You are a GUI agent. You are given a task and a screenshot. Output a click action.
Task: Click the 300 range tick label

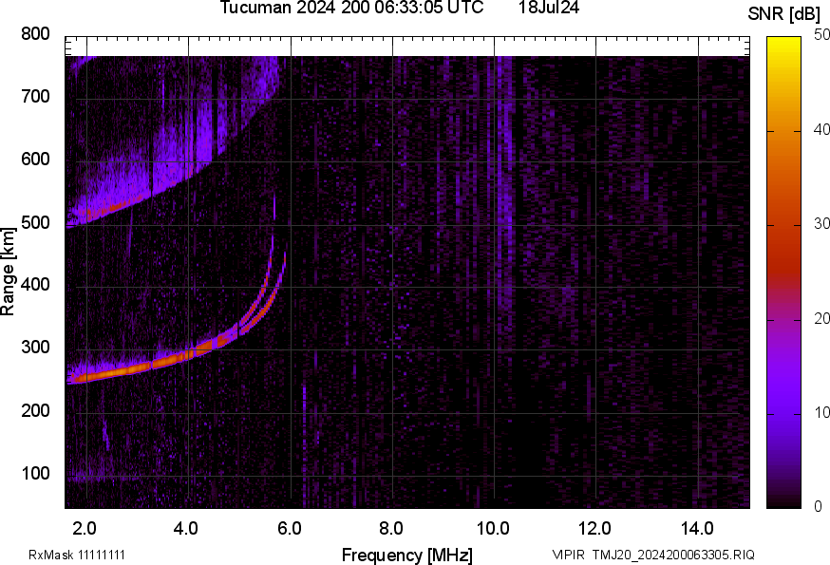(x=35, y=348)
